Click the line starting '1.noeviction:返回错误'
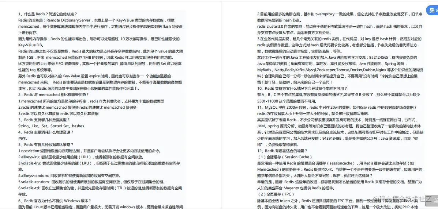The width and height of the screenshot is (438, 209). point(89,151)
